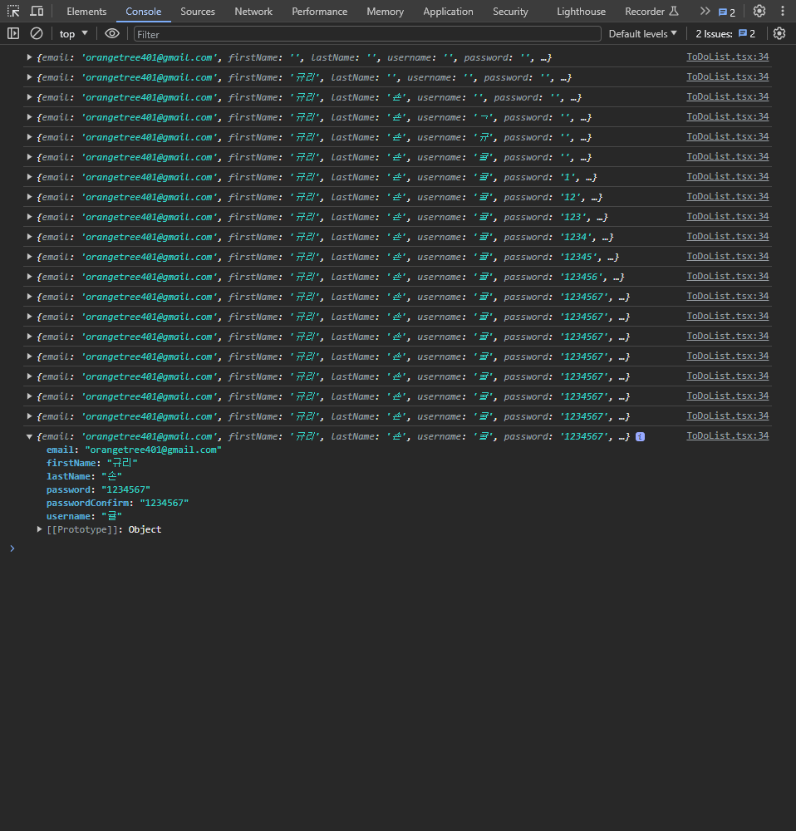Open the Default levels dropdown

[x=643, y=34]
